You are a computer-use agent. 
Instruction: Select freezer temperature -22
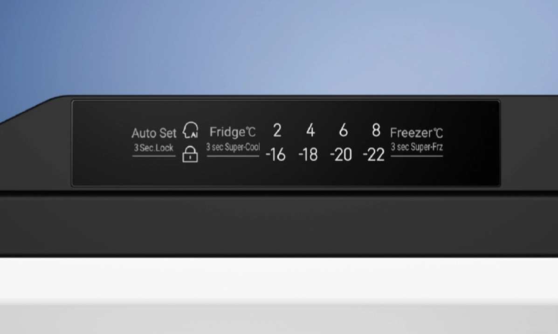tap(374, 155)
